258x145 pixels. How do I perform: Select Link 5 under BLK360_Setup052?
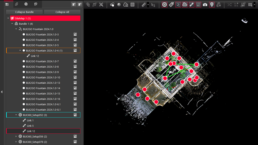(x=30, y=126)
